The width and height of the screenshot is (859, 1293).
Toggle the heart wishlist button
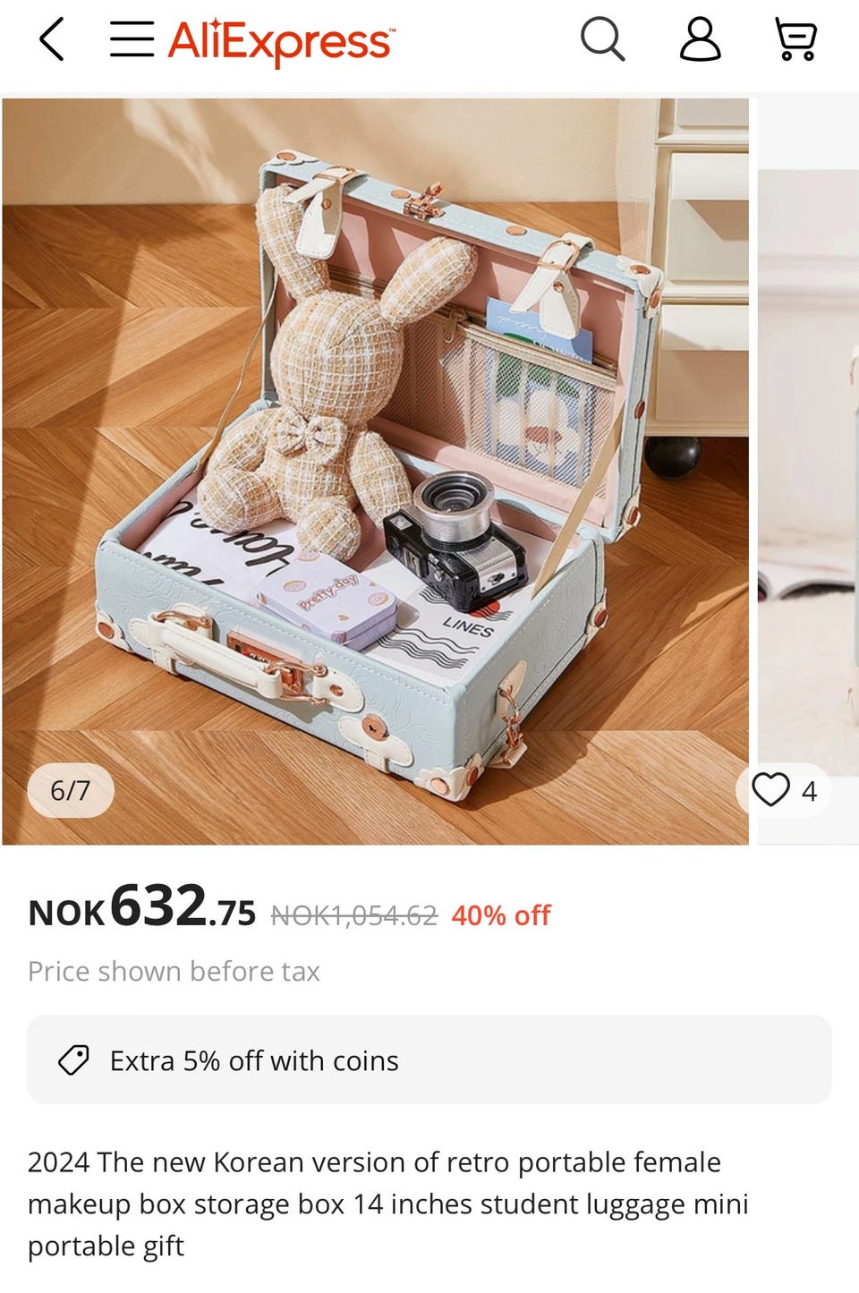770,790
